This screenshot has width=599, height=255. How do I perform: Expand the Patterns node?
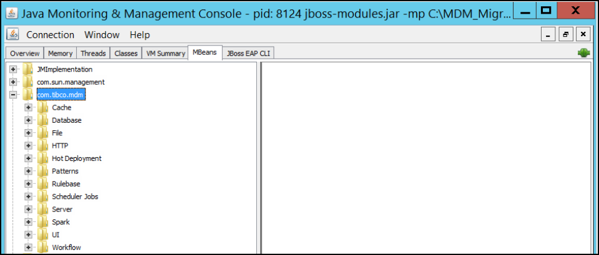tap(28, 171)
